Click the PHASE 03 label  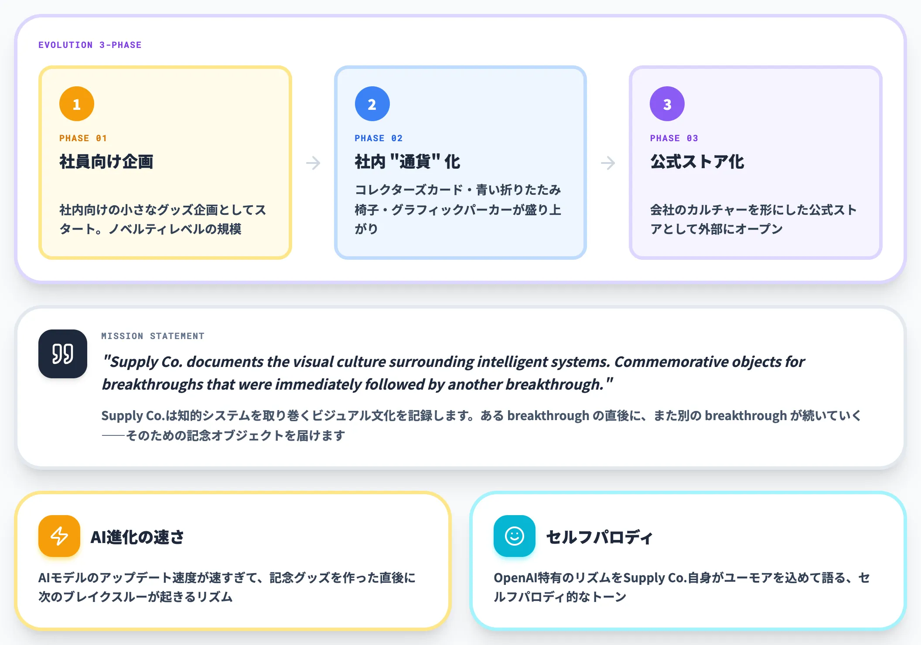pyautogui.click(x=674, y=138)
